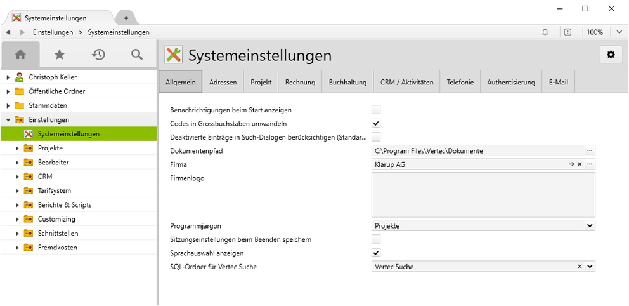Toggle Deaktivierte Einträge in Such-Dialogen checkbox
This screenshot has width=629, height=306.
[x=376, y=137]
